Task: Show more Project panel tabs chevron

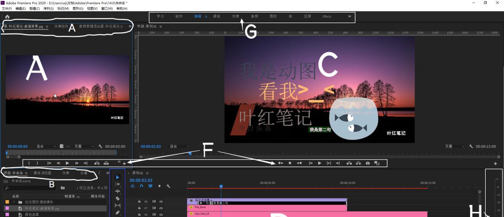Action: click(108, 173)
